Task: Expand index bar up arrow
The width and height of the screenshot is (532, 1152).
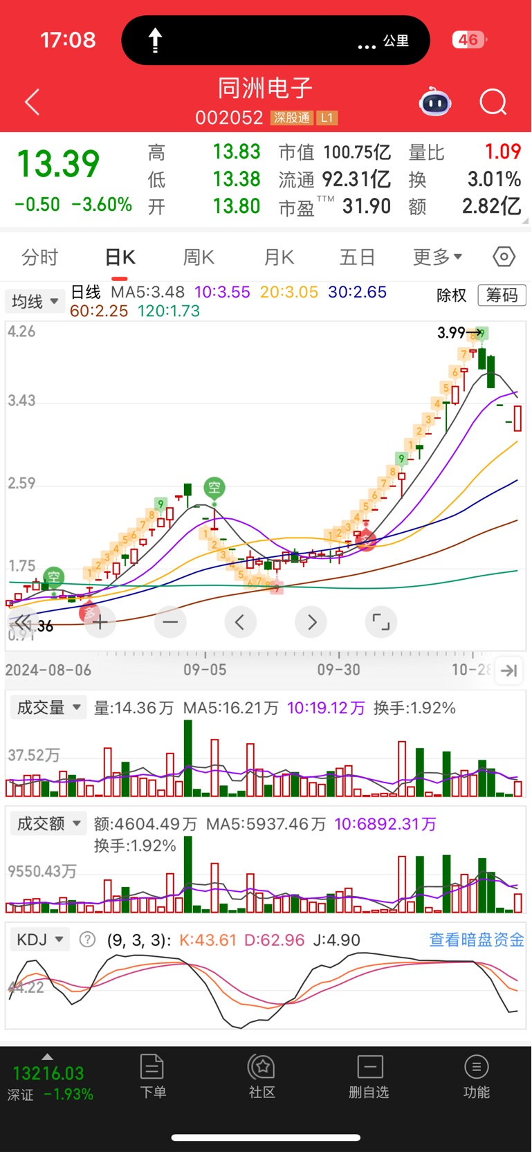Action: [47, 1057]
